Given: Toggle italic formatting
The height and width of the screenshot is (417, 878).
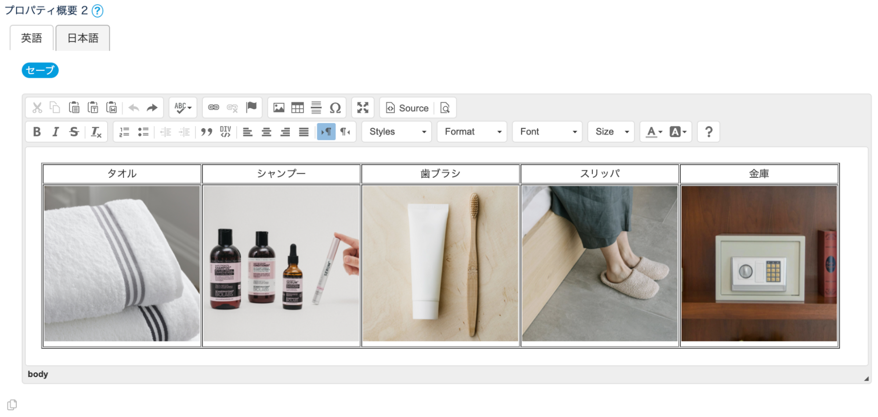Looking at the screenshot, I should [x=55, y=132].
